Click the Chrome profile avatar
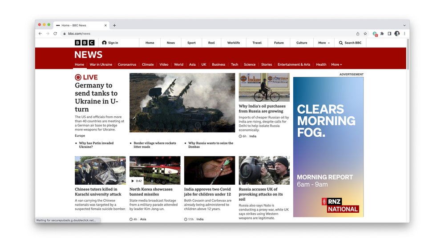 click(397, 33)
